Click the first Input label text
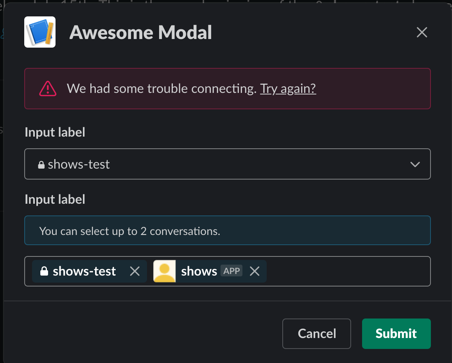Screen dimensions: 452x363 coord(55,132)
